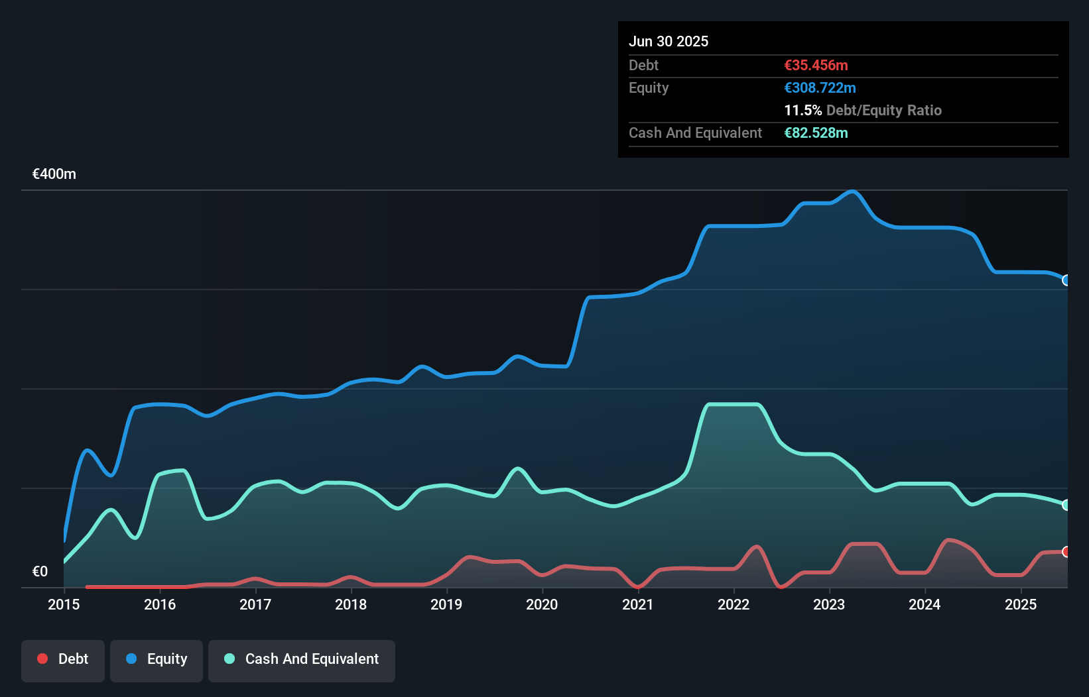
Task: Select the 2018 x-axis label
Action: (351, 604)
